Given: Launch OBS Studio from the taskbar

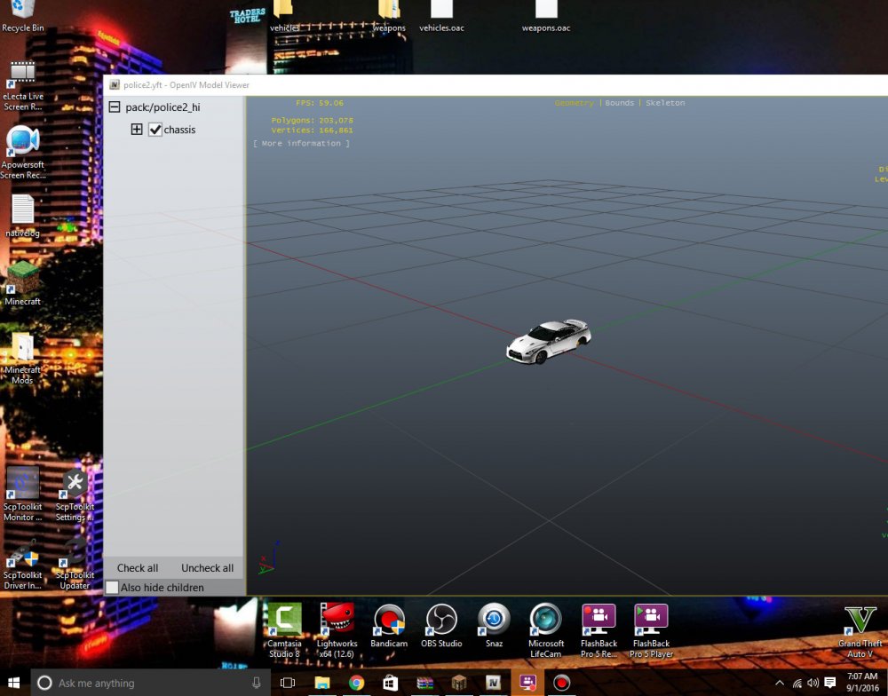Looking at the screenshot, I should pos(441,621).
